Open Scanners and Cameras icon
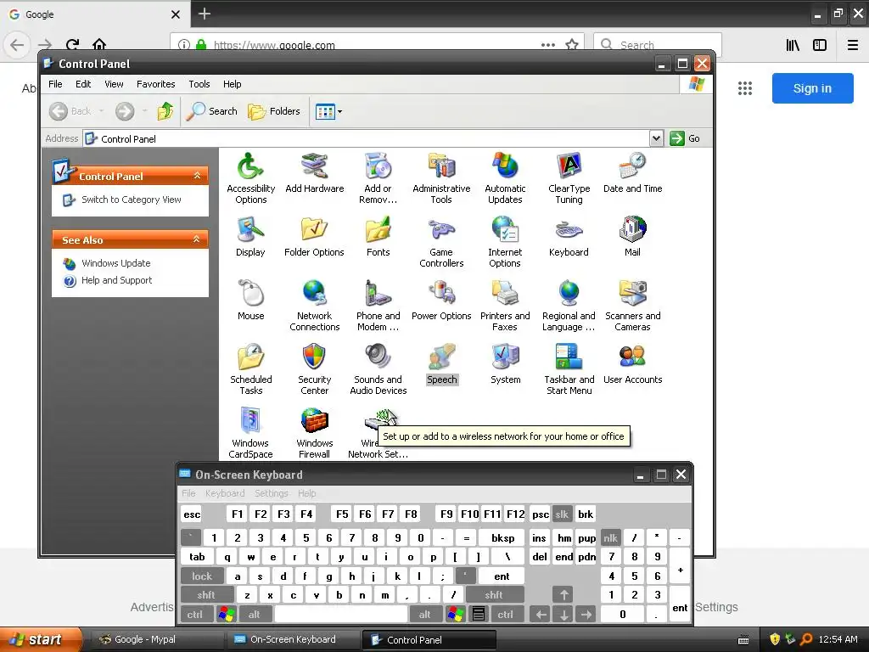Image resolution: width=869 pixels, height=652 pixels. click(x=632, y=305)
